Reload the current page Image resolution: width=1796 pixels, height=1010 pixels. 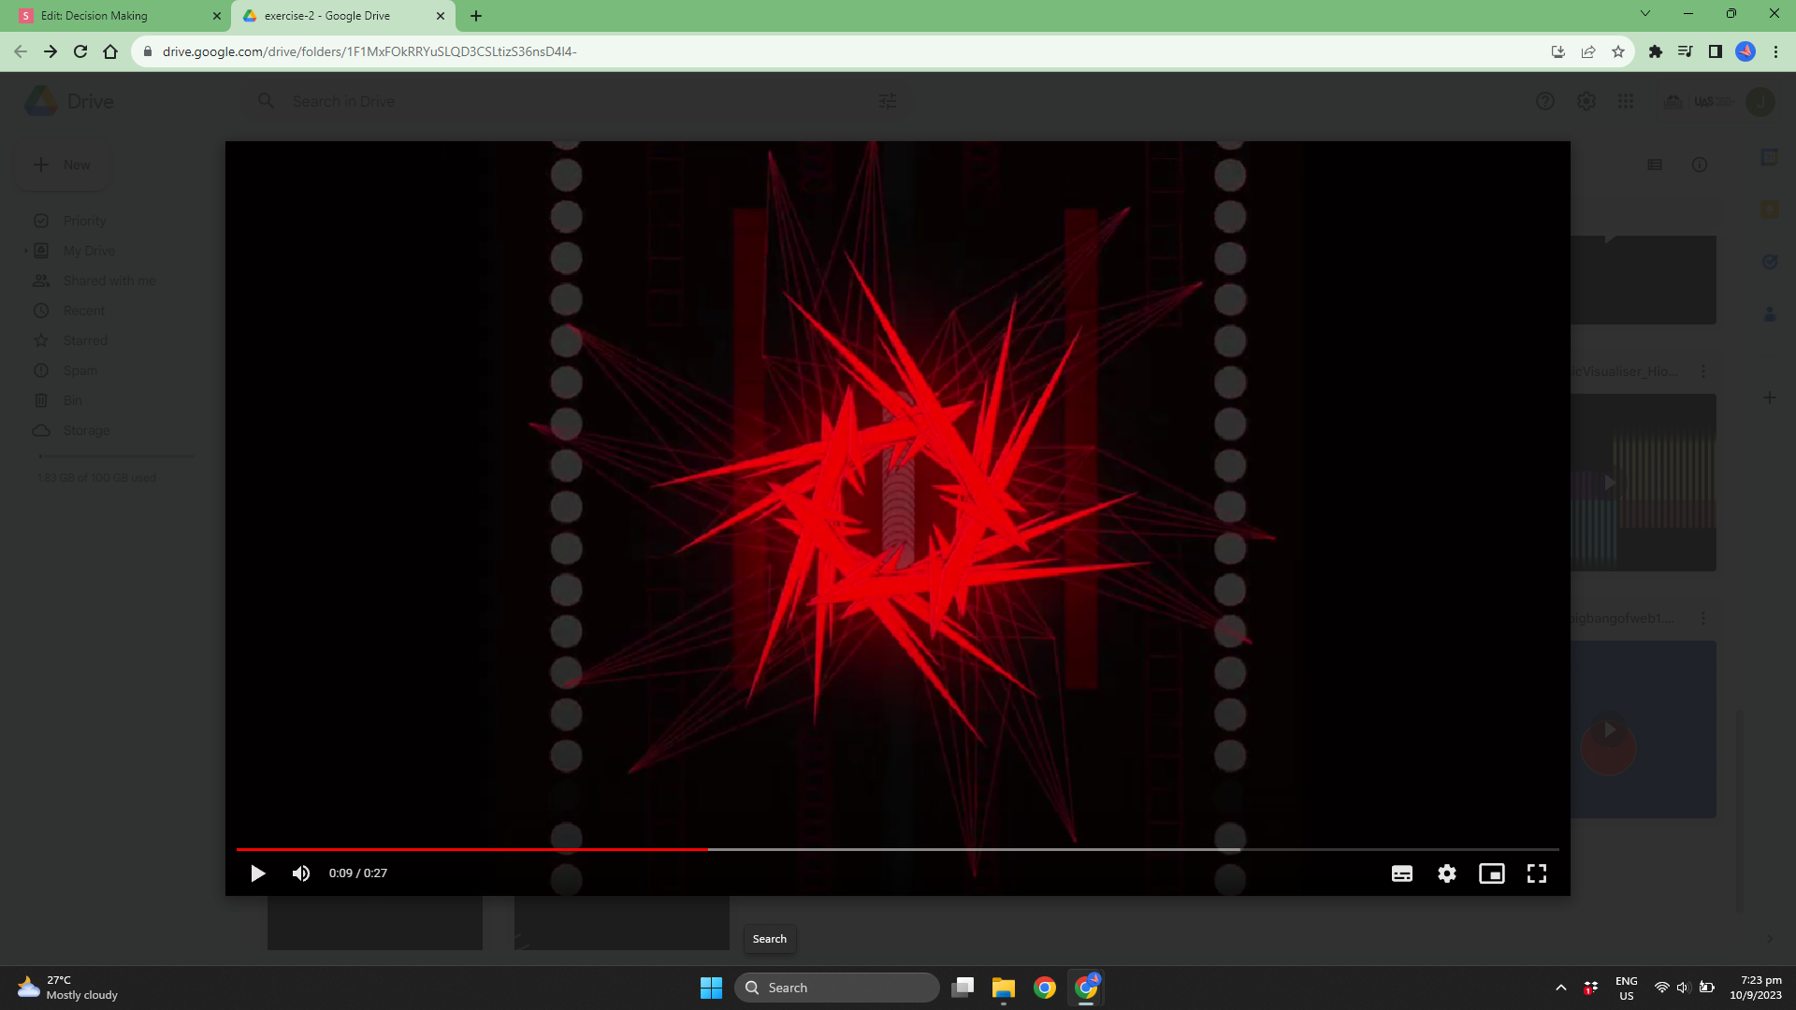pyautogui.click(x=80, y=51)
